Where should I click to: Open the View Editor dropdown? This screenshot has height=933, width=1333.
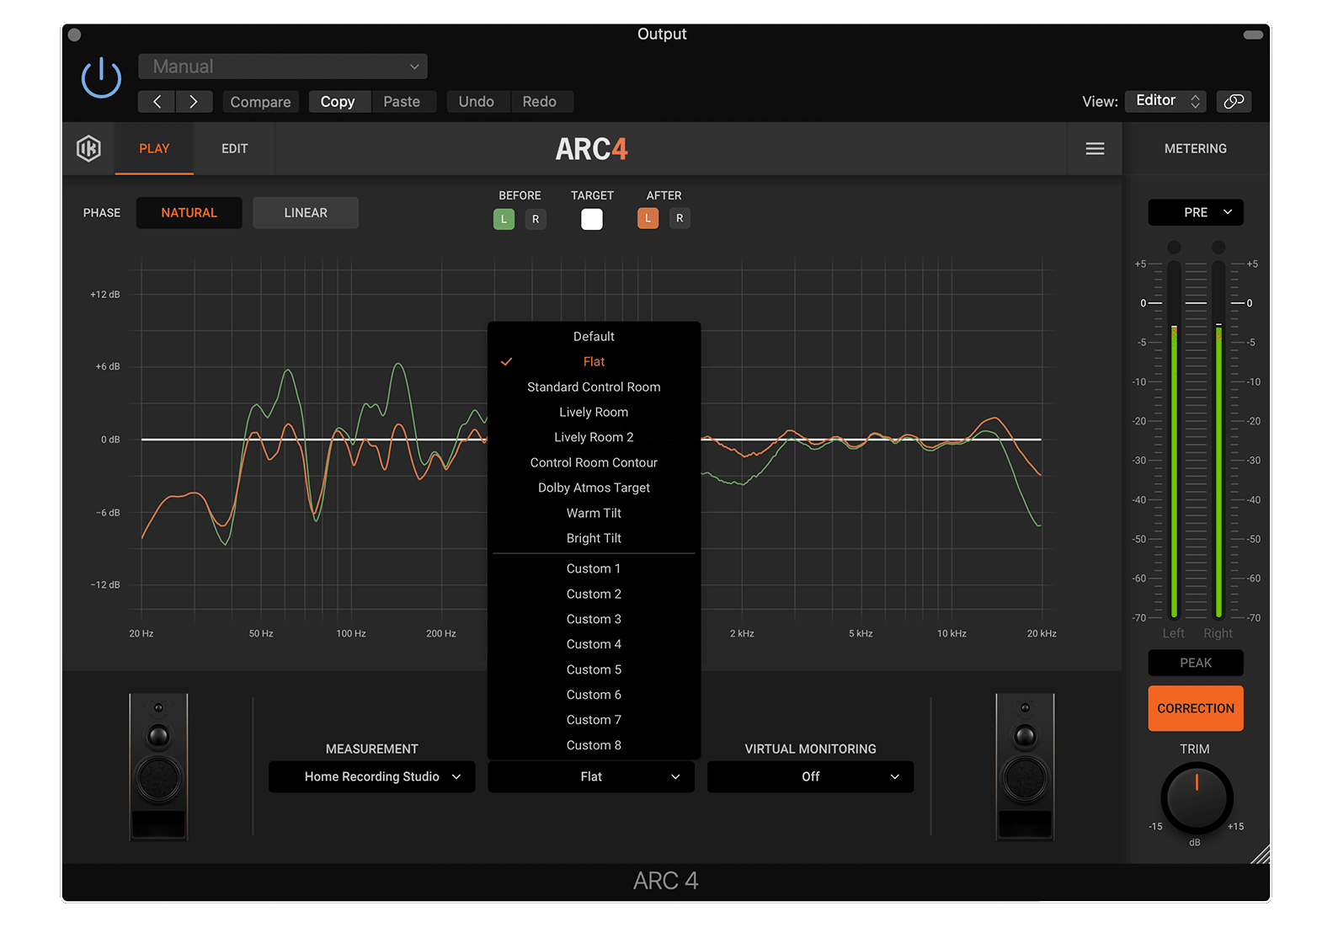[x=1166, y=101]
